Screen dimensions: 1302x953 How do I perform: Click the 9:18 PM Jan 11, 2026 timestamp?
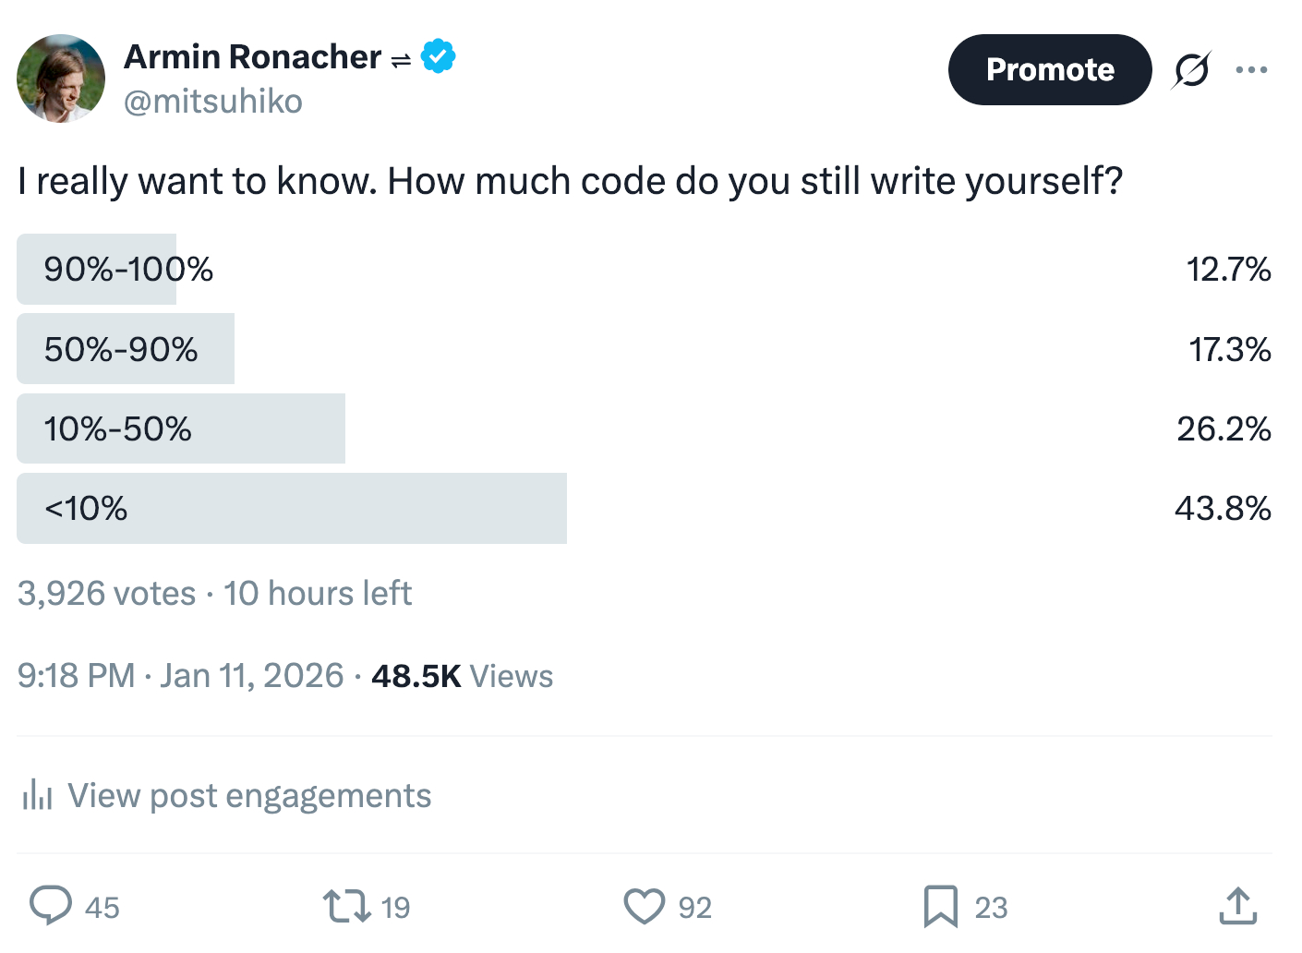click(x=180, y=676)
